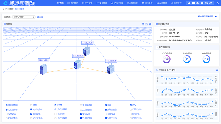Click the asset model 1519999999
The image size is (221, 124).
(174, 37)
